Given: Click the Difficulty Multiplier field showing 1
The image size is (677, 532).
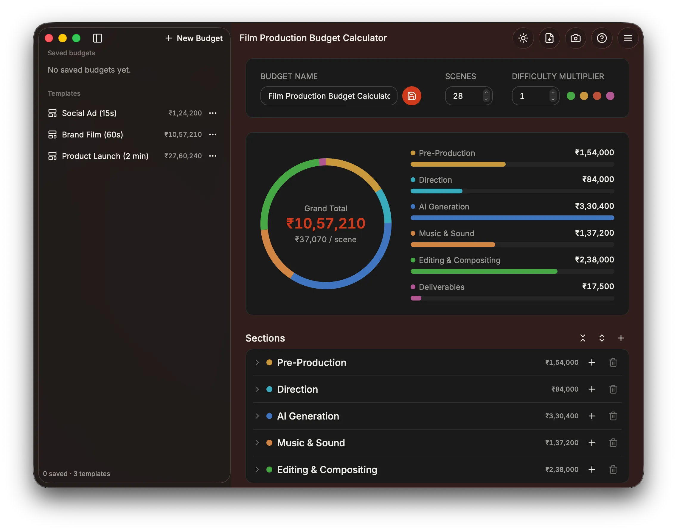Looking at the screenshot, I should pyautogui.click(x=536, y=96).
